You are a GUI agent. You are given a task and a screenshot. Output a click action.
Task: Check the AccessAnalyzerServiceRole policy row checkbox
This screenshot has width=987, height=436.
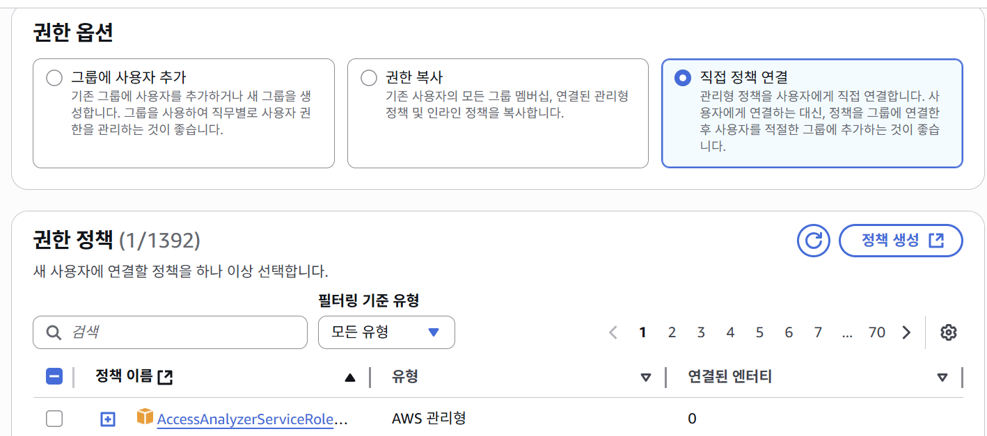coord(54,419)
